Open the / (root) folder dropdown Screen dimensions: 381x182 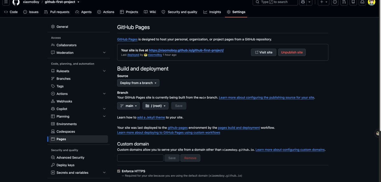156,106
